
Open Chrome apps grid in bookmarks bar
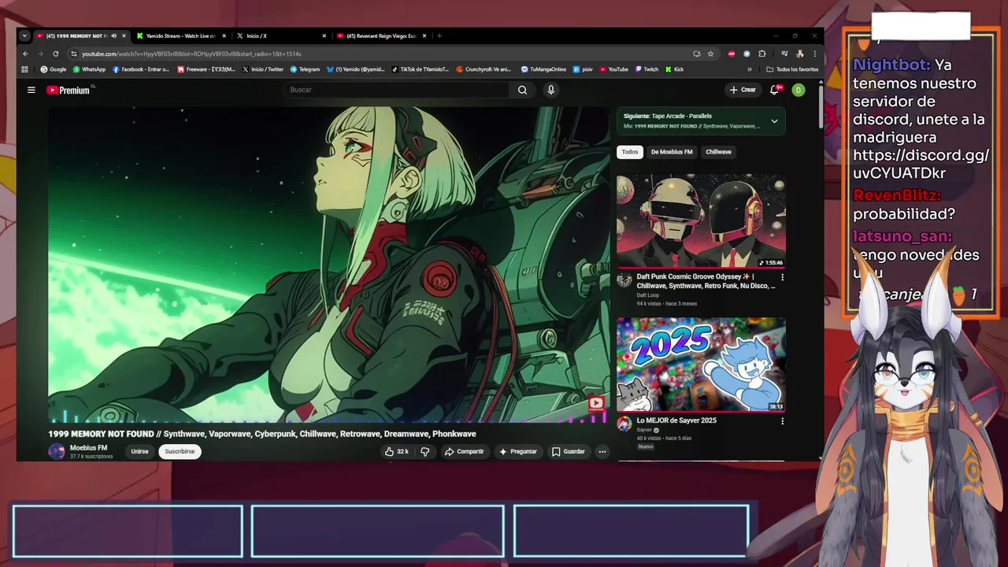(x=25, y=69)
